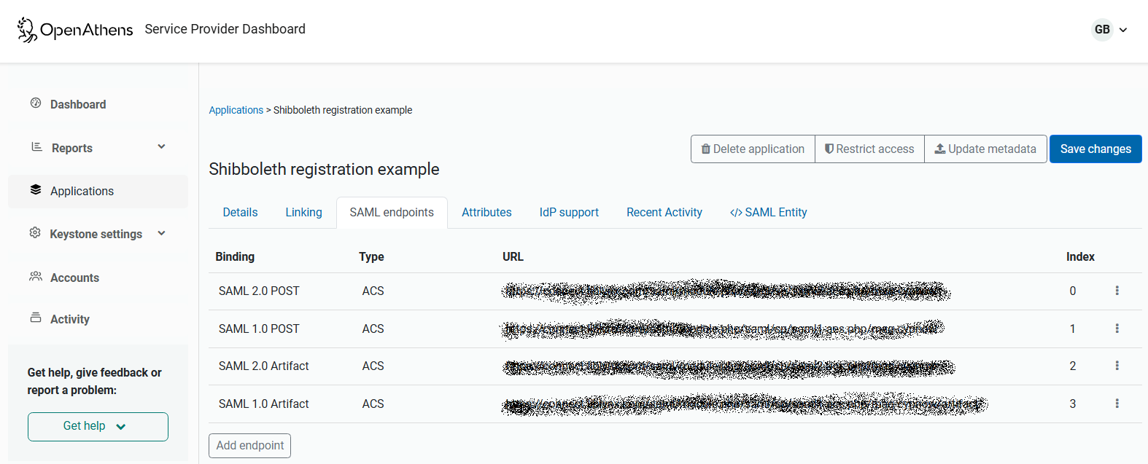This screenshot has height=464, width=1148.
Task: Open the Recent Activity tab
Action: click(664, 212)
